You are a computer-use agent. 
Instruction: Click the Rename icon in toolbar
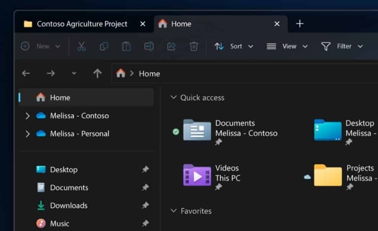[x=149, y=46]
